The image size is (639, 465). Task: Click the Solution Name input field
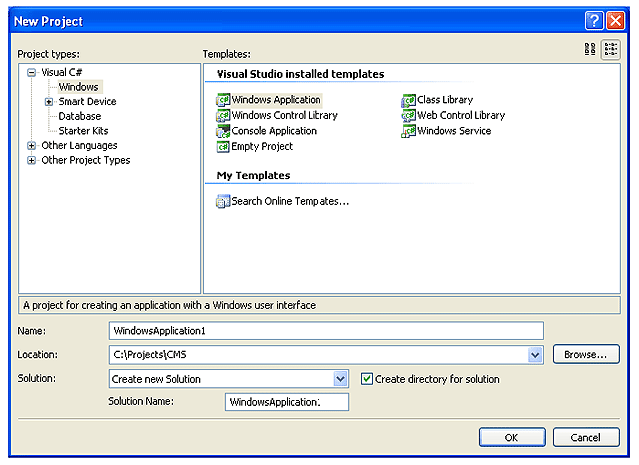(x=287, y=402)
